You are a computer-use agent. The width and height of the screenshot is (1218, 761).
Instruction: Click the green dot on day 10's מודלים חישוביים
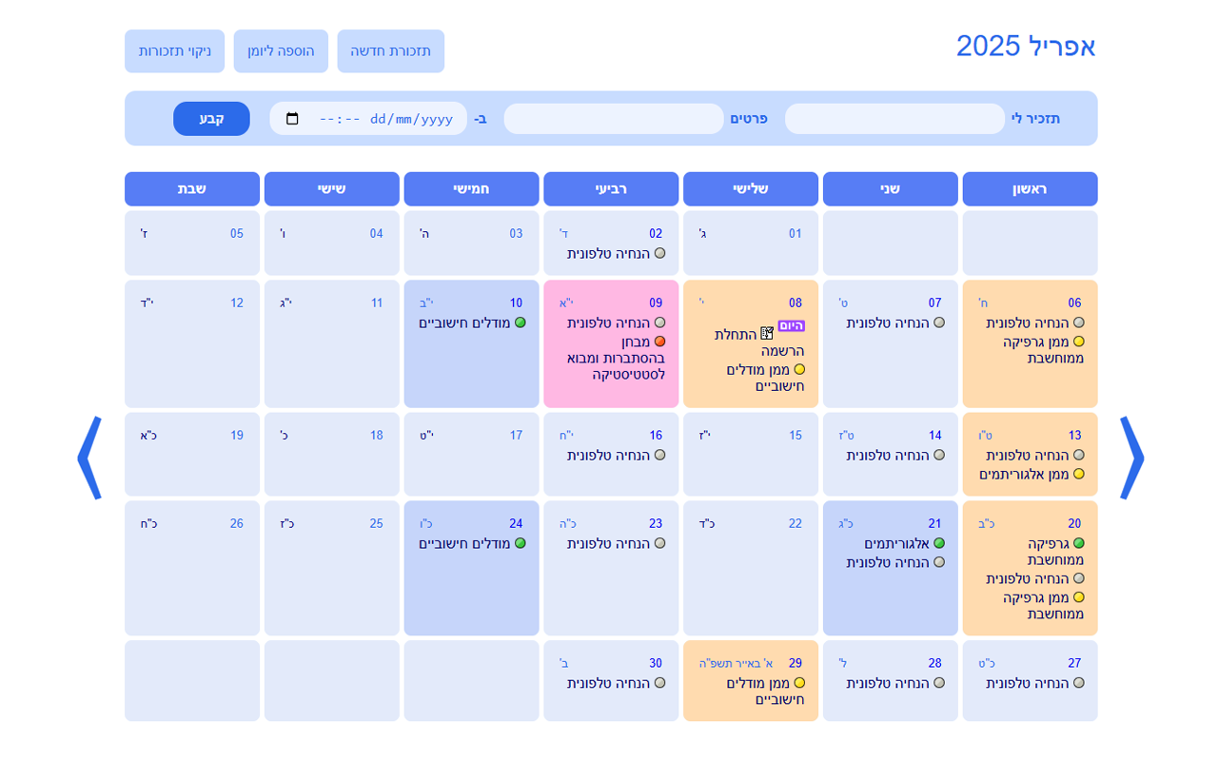pos(520,322)
